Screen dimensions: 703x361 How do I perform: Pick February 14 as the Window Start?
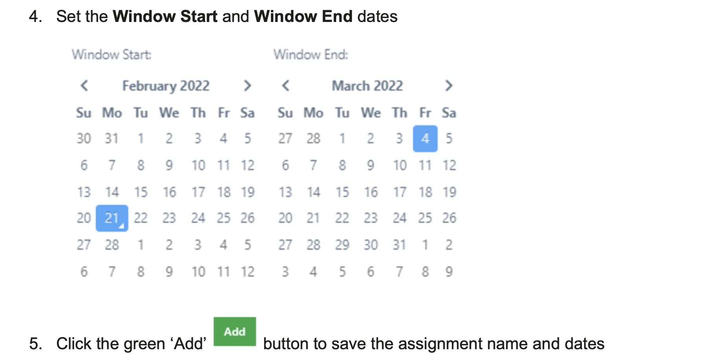point(112,192)
